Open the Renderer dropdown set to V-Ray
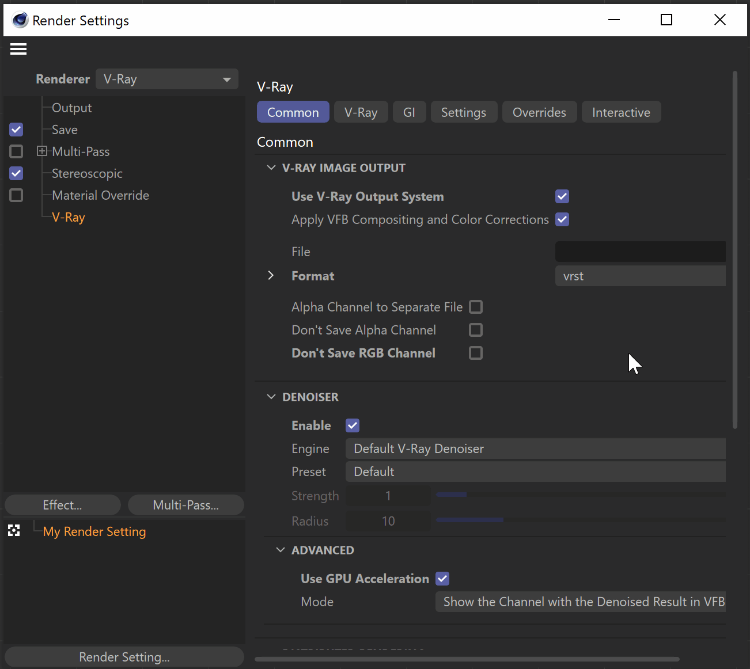 pos(167,79)
